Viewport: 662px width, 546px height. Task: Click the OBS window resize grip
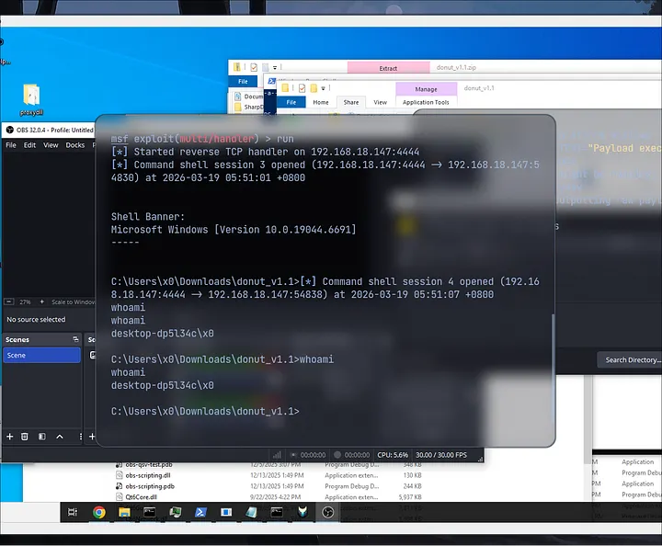(480, 459)
